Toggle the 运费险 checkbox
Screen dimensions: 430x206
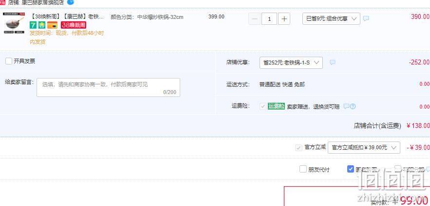(x=263, y=107)
